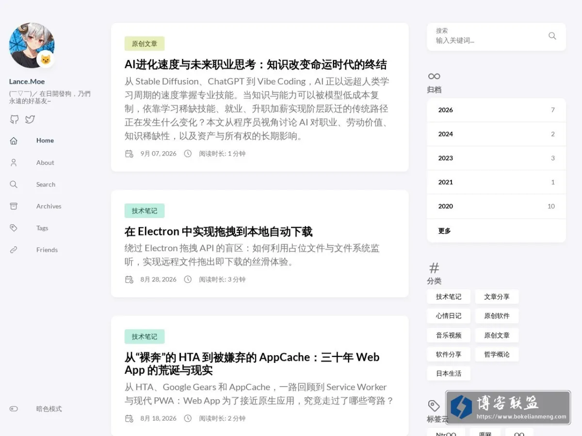Click the 9月 07, 2026 date text
The width and height of the screenshot is (582, 436).
(x=159, y=154)
